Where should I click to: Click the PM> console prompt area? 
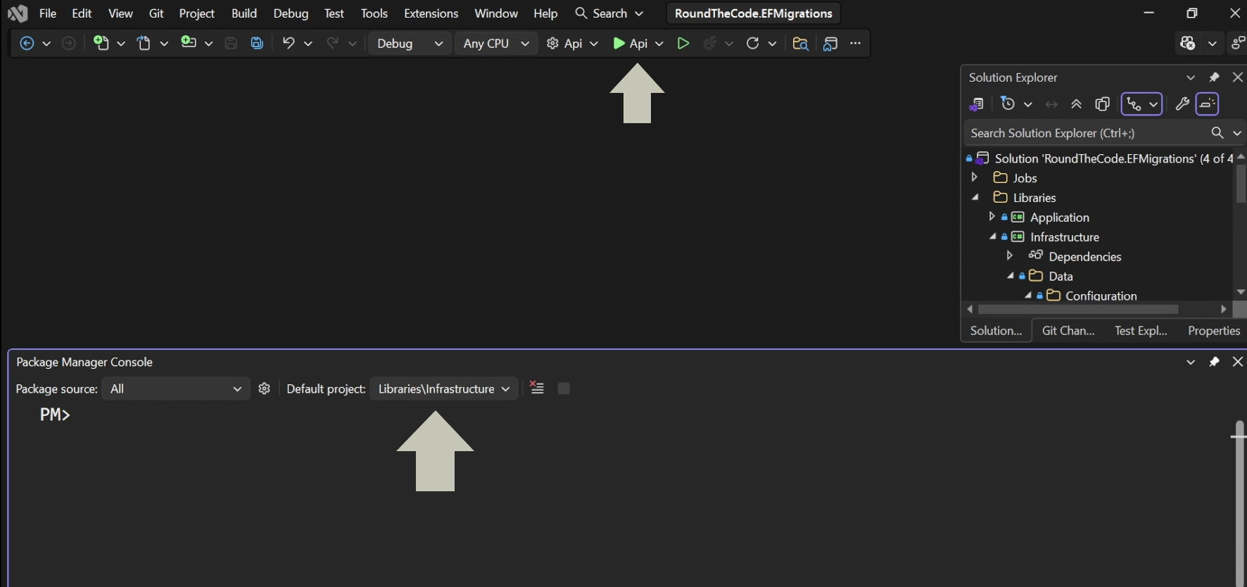tap(55, 415)
